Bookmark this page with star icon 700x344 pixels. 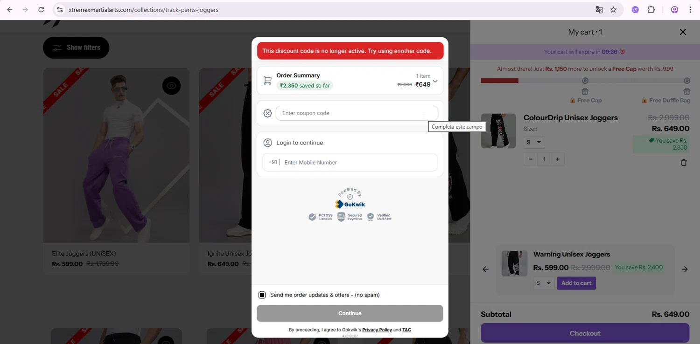(x=613, y=10)
